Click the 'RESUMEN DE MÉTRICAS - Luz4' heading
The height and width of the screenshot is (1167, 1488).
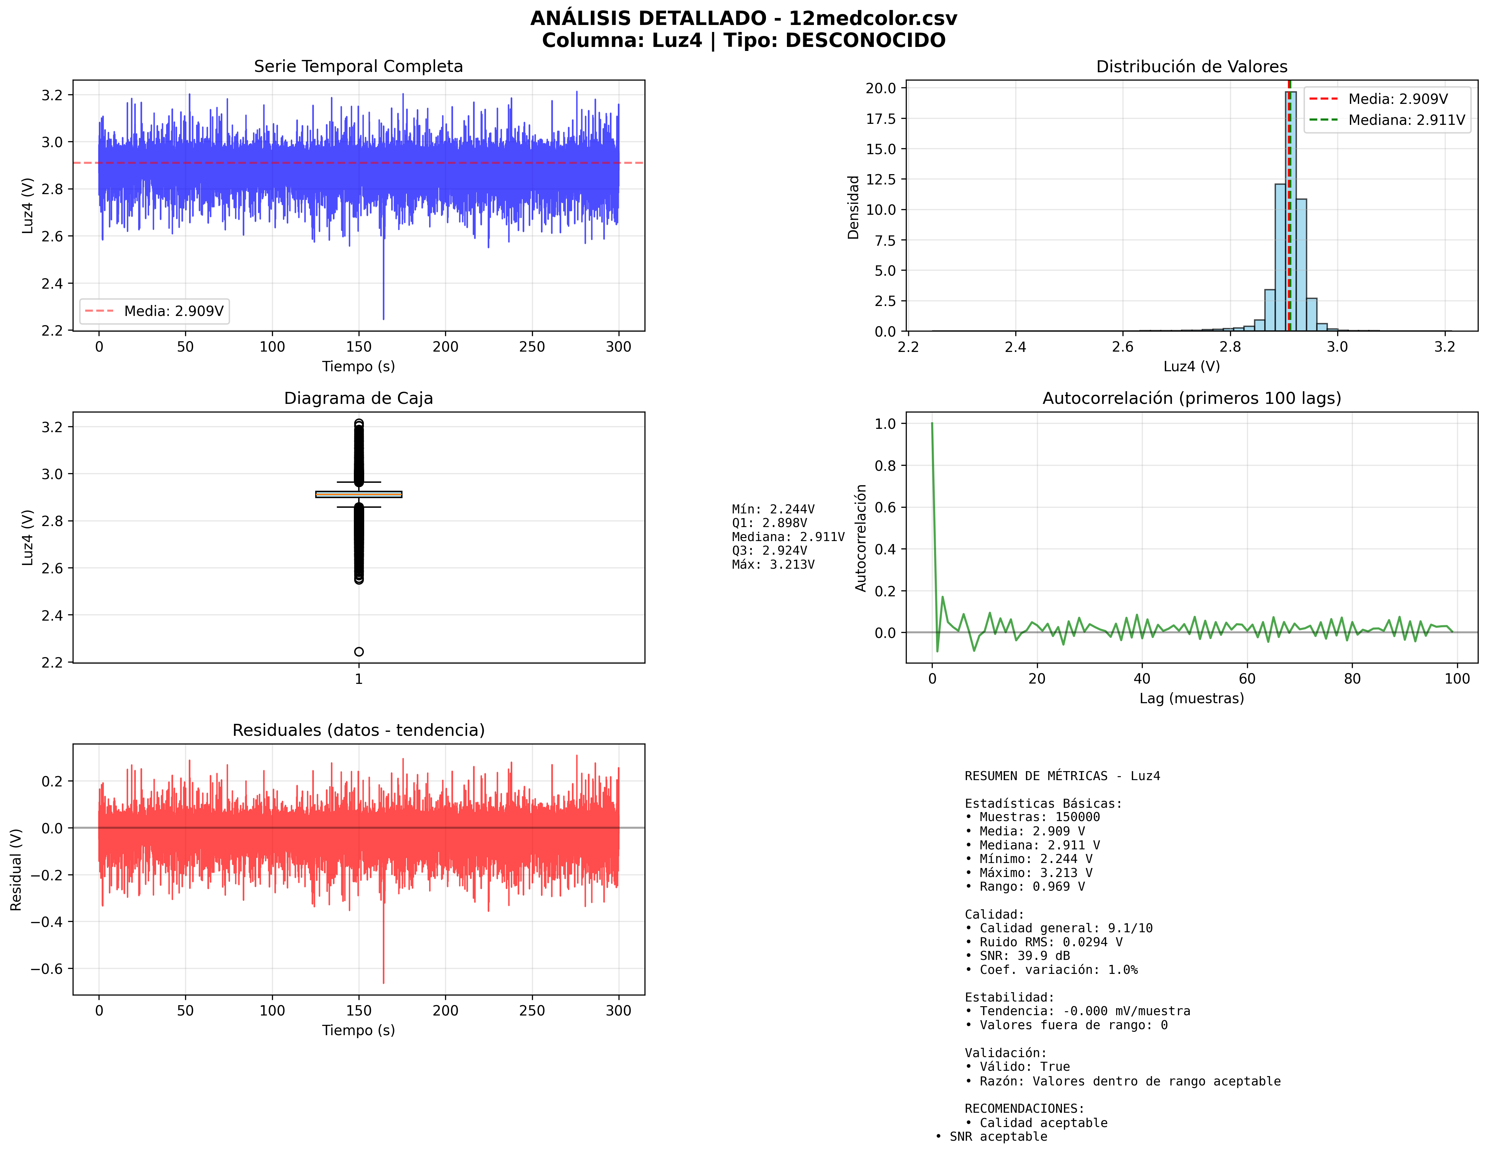[x=1062, y=775]
